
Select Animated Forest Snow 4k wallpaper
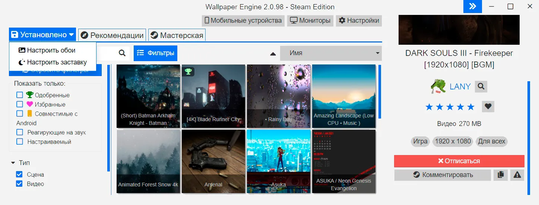click(x=148, y=161)
